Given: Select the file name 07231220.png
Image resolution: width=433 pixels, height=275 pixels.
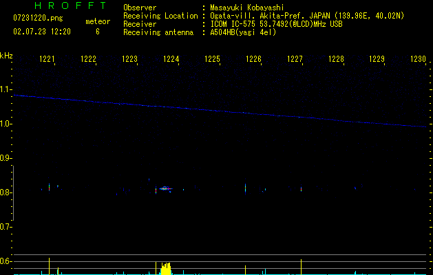Looking at the screenshot, I should pos(38,19).
